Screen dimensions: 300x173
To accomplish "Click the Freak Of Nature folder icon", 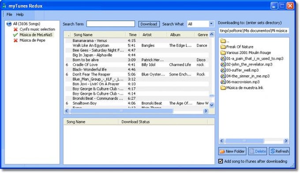I will tap(223, 47).
